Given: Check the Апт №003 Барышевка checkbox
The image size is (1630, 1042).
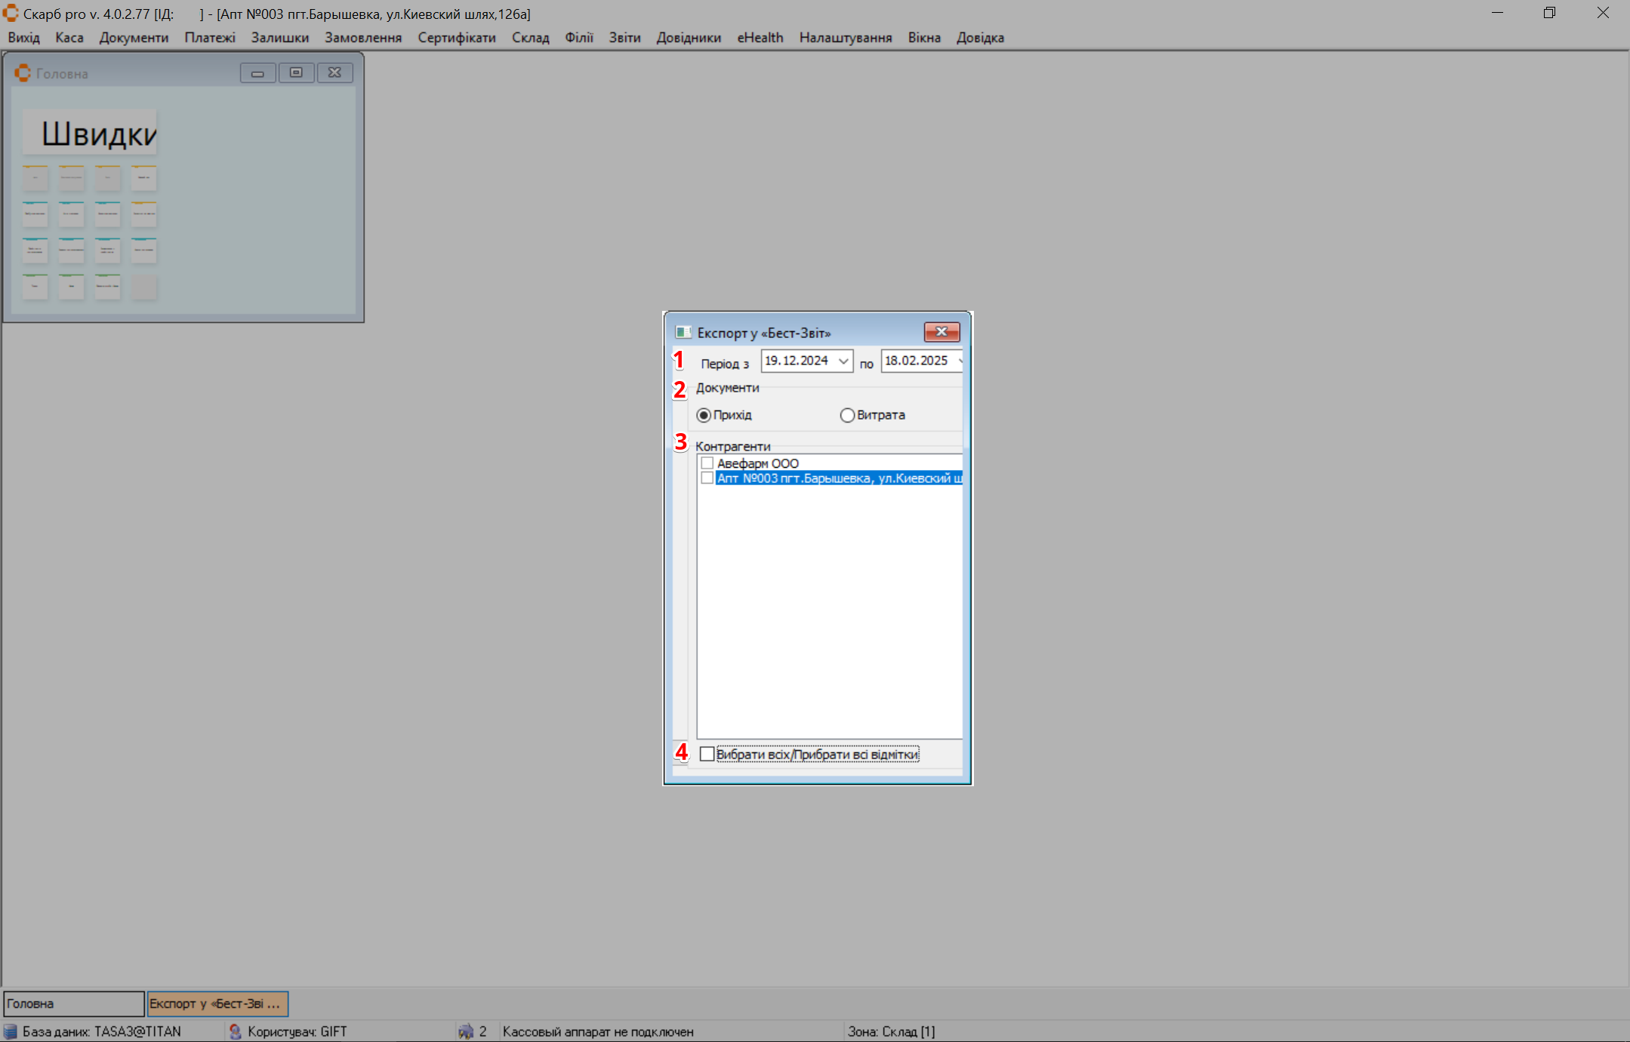Looking at the screenshot, I should 707,478.
